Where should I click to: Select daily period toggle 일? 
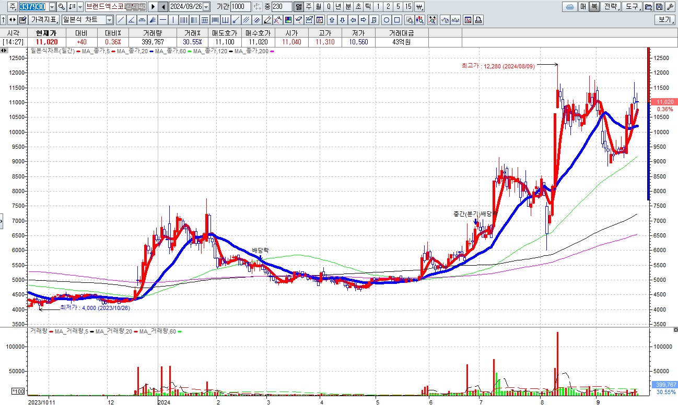[299, 7]
